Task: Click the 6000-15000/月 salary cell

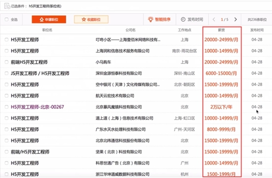Action: click(x=221, y=73)
